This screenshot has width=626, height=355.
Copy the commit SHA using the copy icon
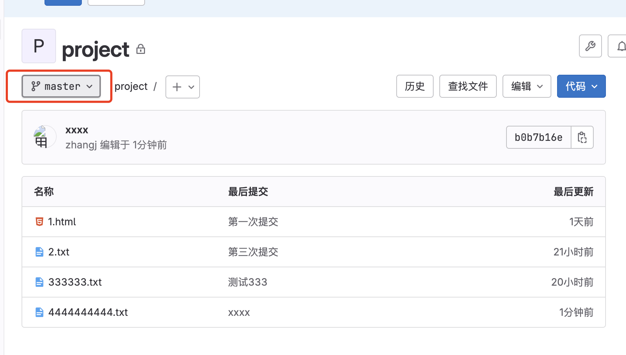coord(582,137)
